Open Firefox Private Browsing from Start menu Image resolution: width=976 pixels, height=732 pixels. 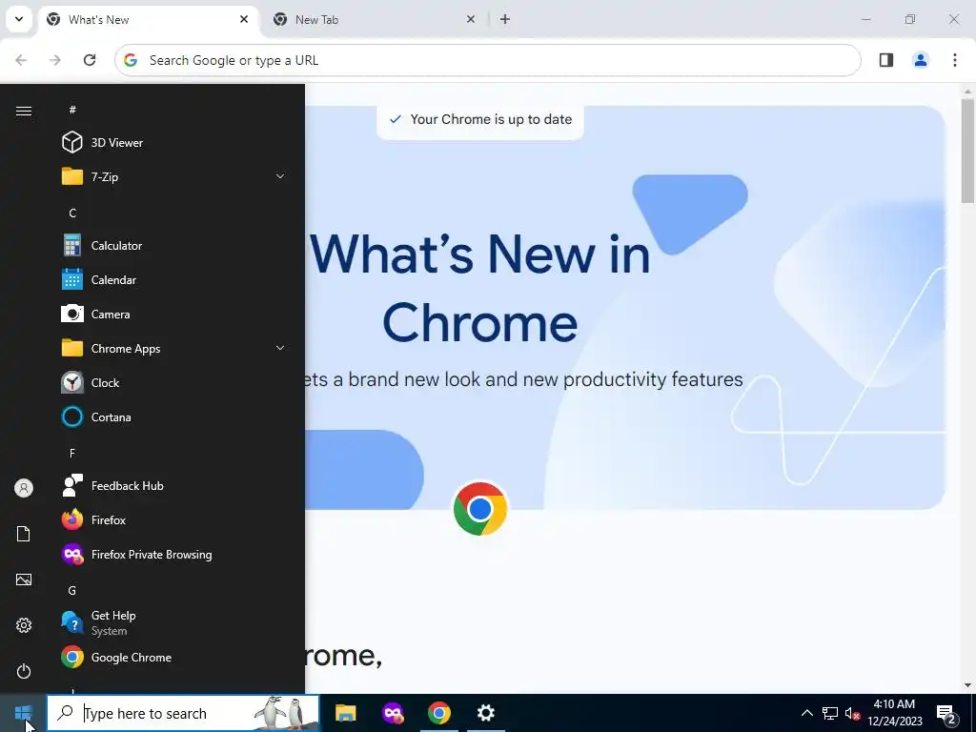tap(174, 554)
